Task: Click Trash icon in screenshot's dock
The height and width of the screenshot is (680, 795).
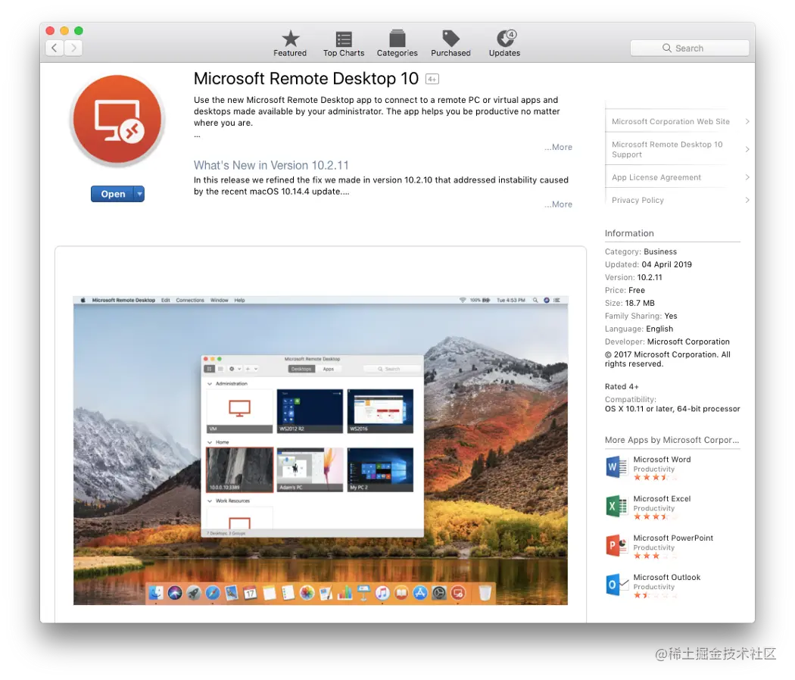Action: click(x=485, y=593)
